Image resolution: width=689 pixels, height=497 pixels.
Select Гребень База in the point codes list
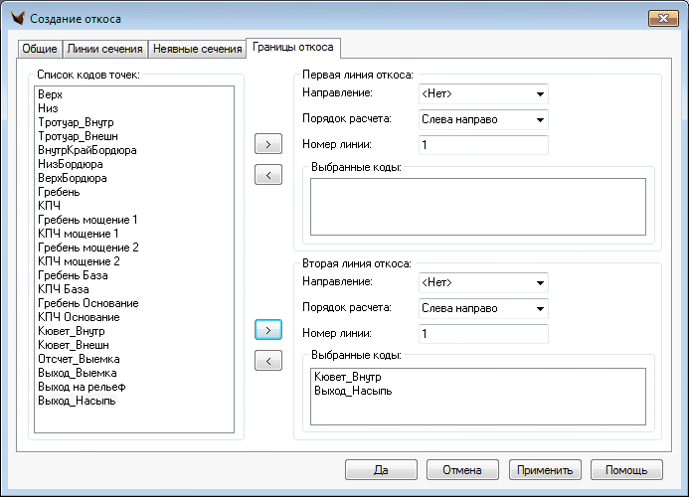click(73, 274)
